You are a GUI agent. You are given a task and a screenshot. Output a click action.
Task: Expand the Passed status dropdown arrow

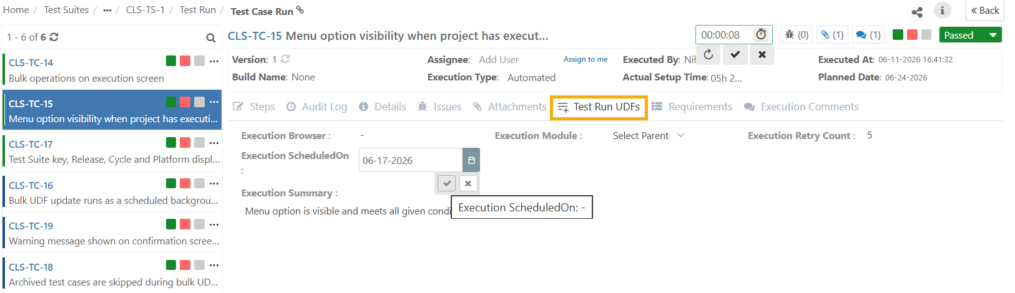coord(993,35)
